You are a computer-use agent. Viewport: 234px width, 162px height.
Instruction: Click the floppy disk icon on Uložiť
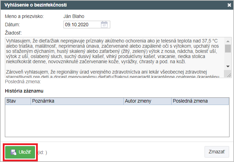(13, 152)
